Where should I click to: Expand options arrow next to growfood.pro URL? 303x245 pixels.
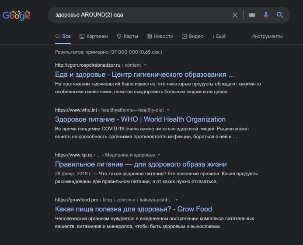tap(177, 200)
